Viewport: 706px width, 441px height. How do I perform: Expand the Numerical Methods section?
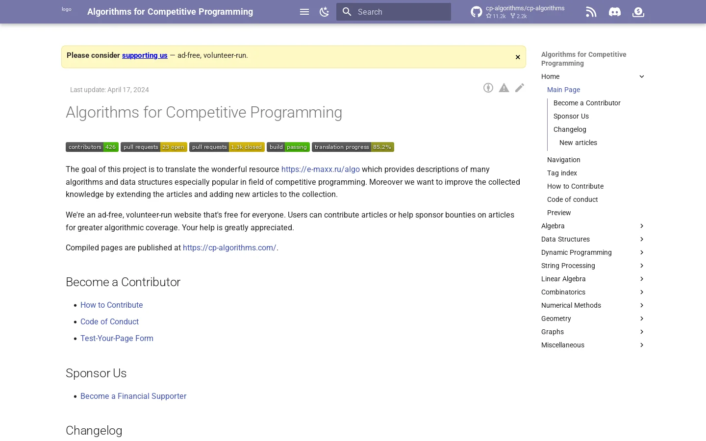click(x=642, y=305)
